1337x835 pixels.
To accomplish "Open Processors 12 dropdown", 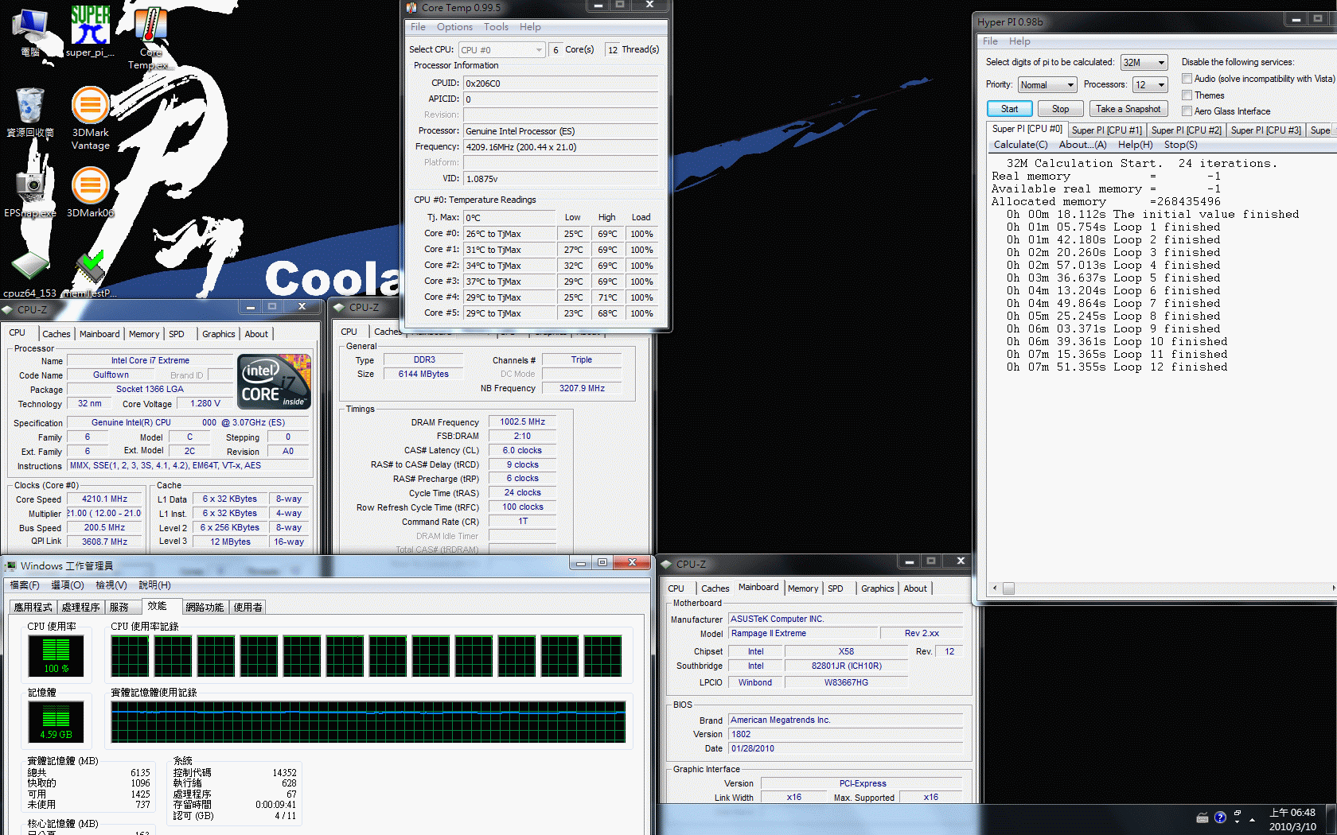I will click(x=1151, y=84).
